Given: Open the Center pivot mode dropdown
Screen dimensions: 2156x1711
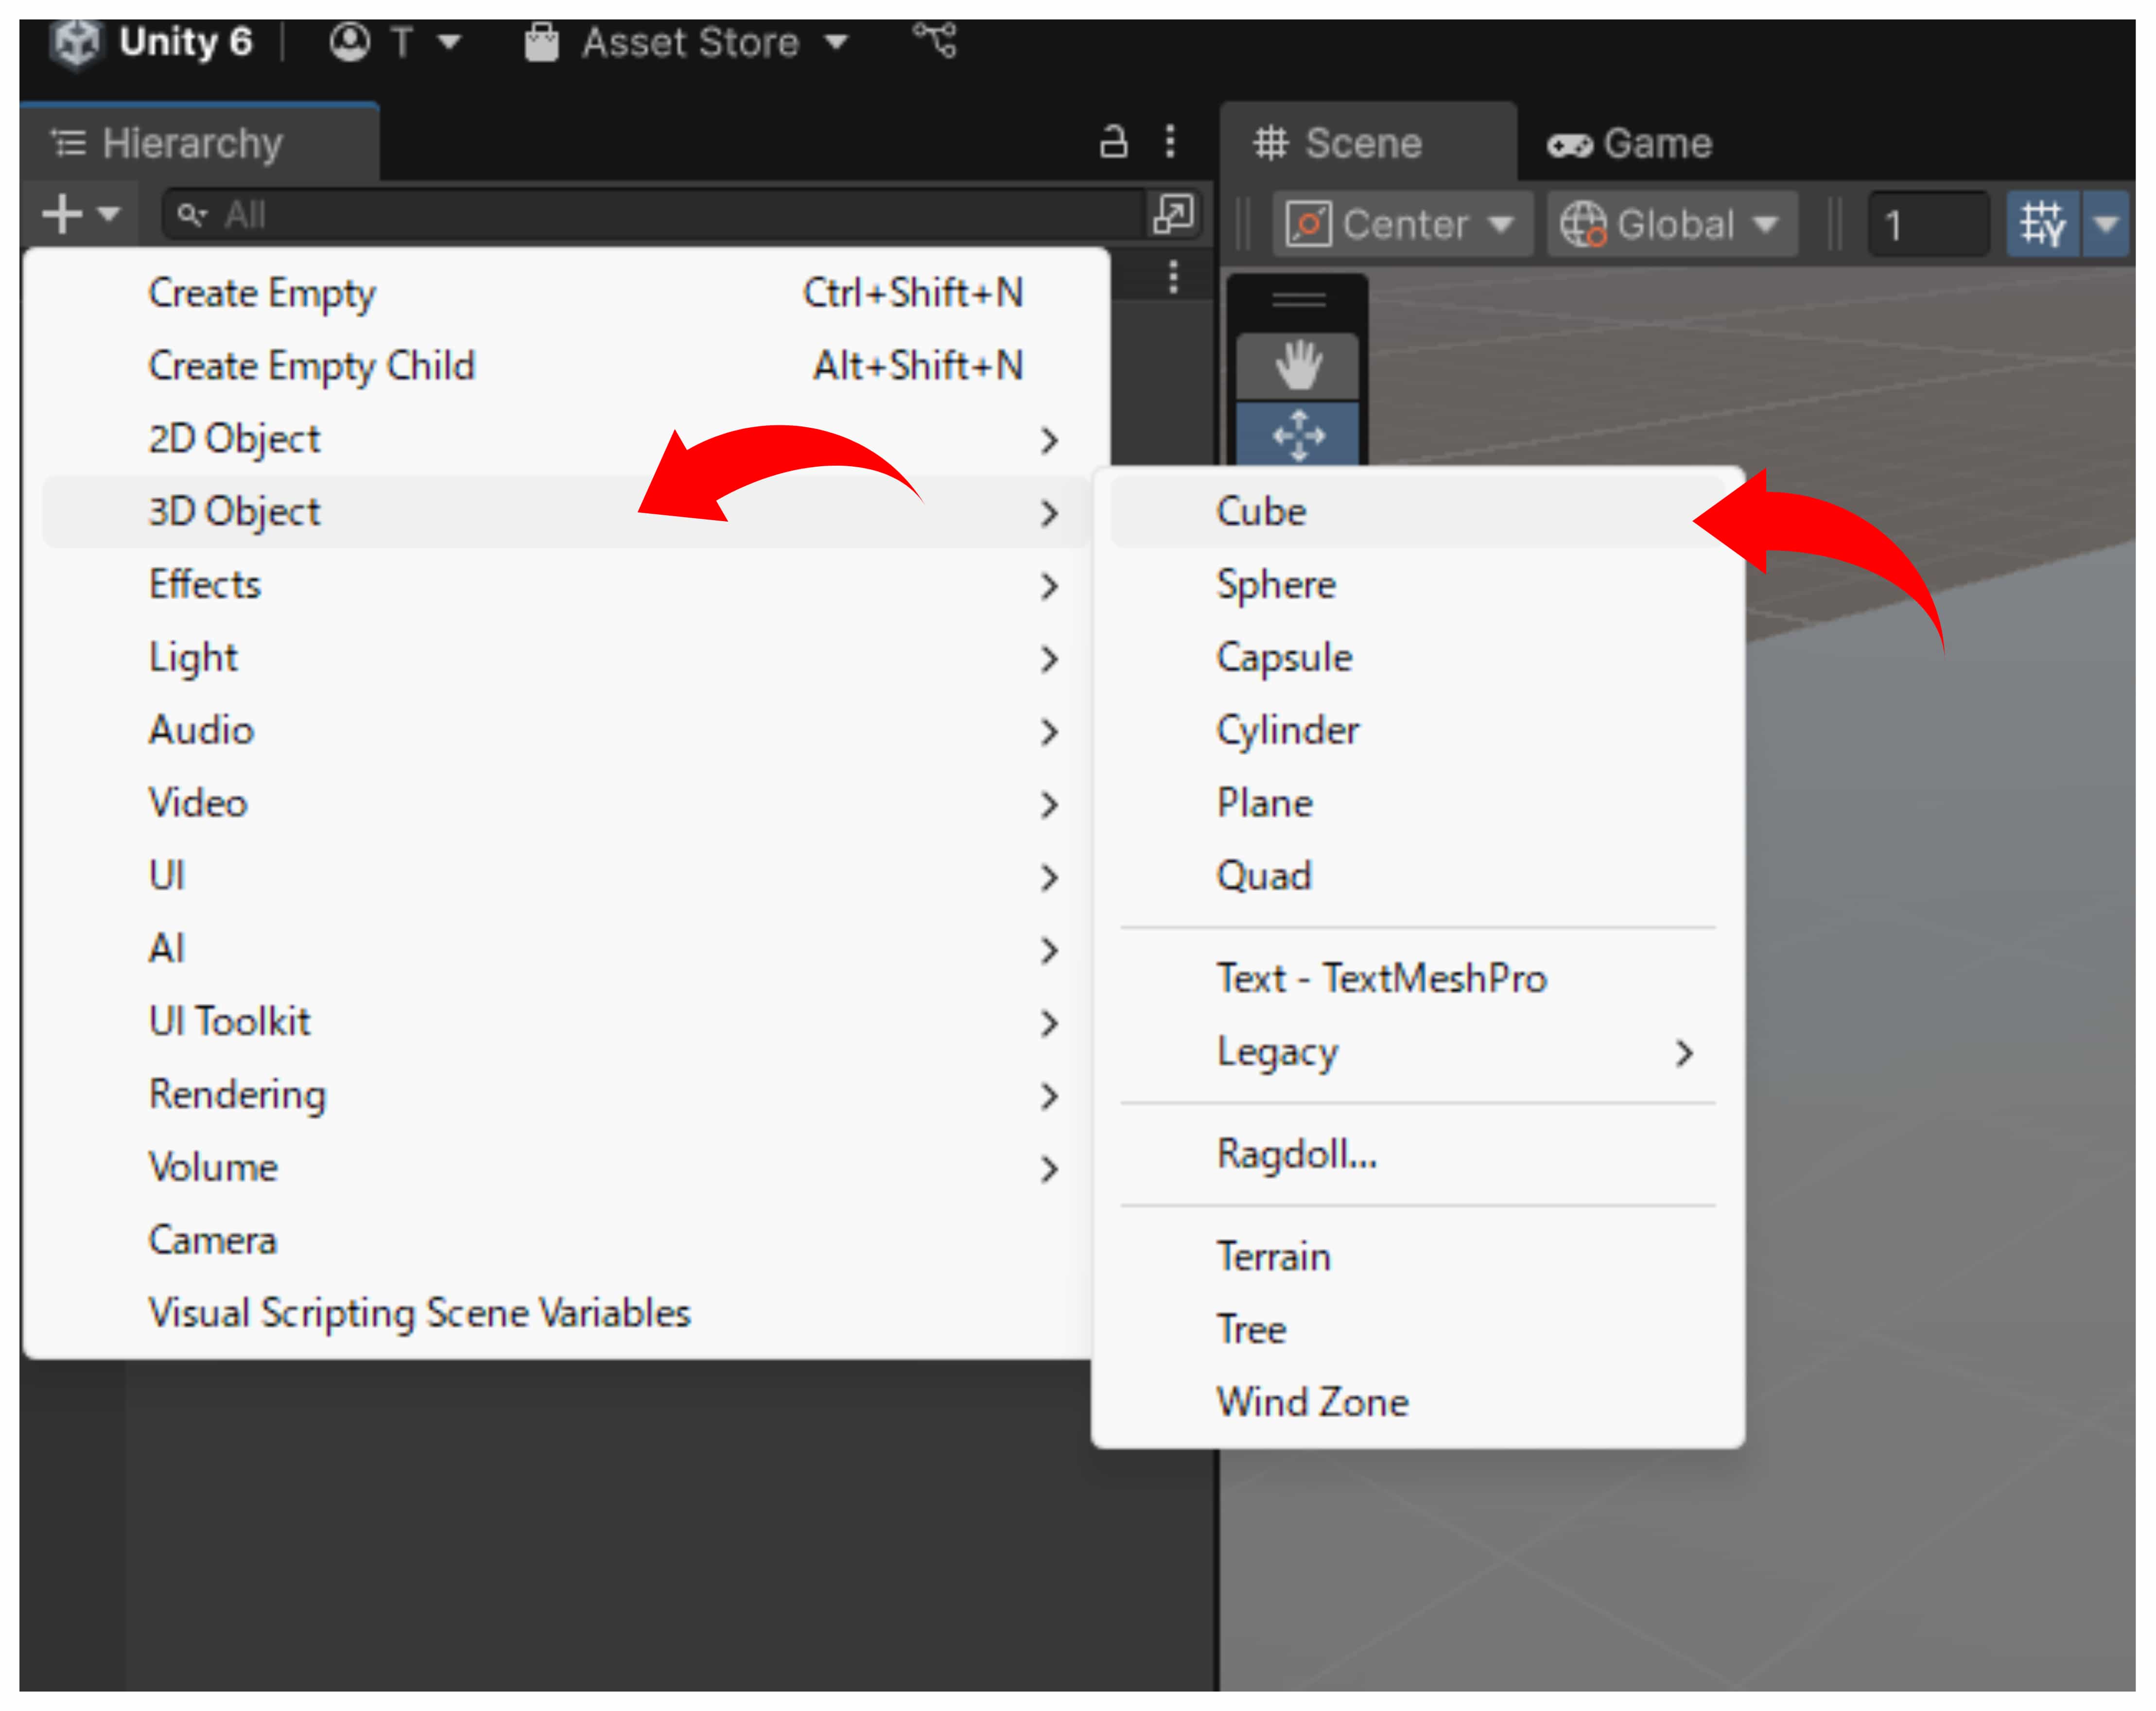Looking at the screenshot, I should tap(1401, 224).
